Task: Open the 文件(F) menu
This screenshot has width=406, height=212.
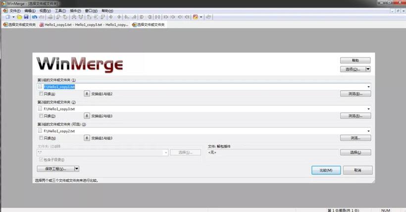Action: pos(15,10)
